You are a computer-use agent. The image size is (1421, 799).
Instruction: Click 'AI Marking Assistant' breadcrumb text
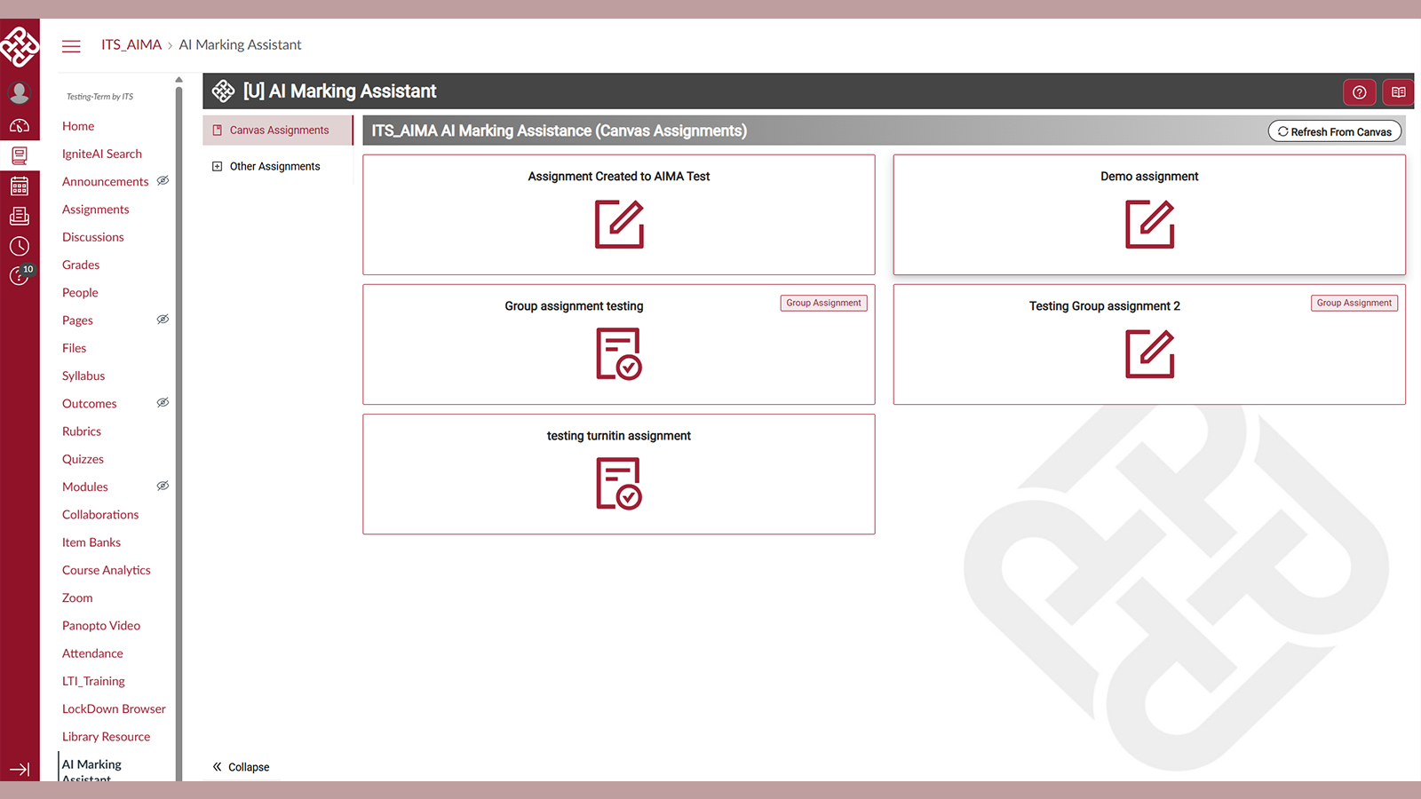pyautogui.click(x=240, y=44)
